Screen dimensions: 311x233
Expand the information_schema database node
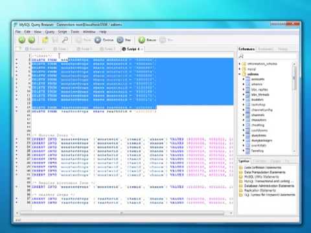(240, 64)
